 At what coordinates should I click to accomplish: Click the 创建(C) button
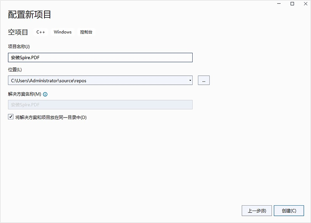(x=289, y=211)
